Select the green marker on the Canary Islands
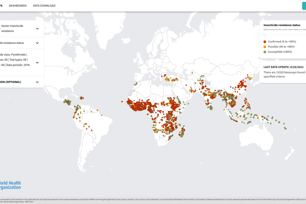Viewport: 306px width, 204px height. point(136,84)
